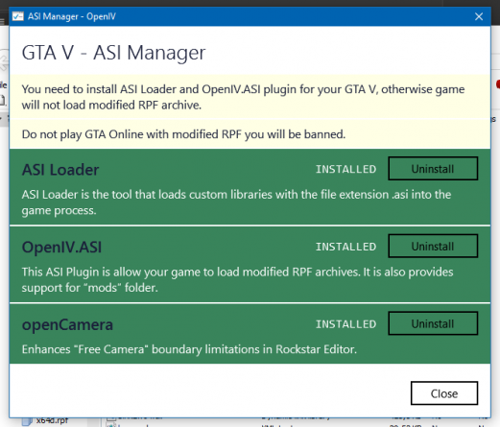Click INSTALLED status beside ASI Loader
The image size is (500, 427).
[x=345, y=169]
